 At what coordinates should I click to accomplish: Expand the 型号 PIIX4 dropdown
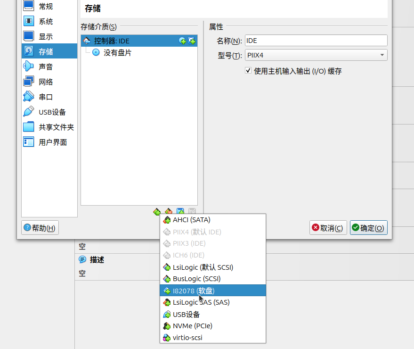316,55
